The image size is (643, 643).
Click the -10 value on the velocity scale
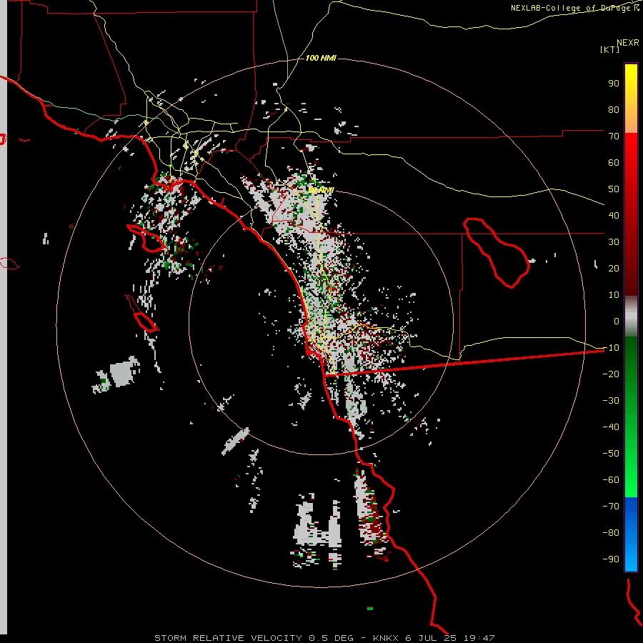pyautogui.click(x=611, y=348)
